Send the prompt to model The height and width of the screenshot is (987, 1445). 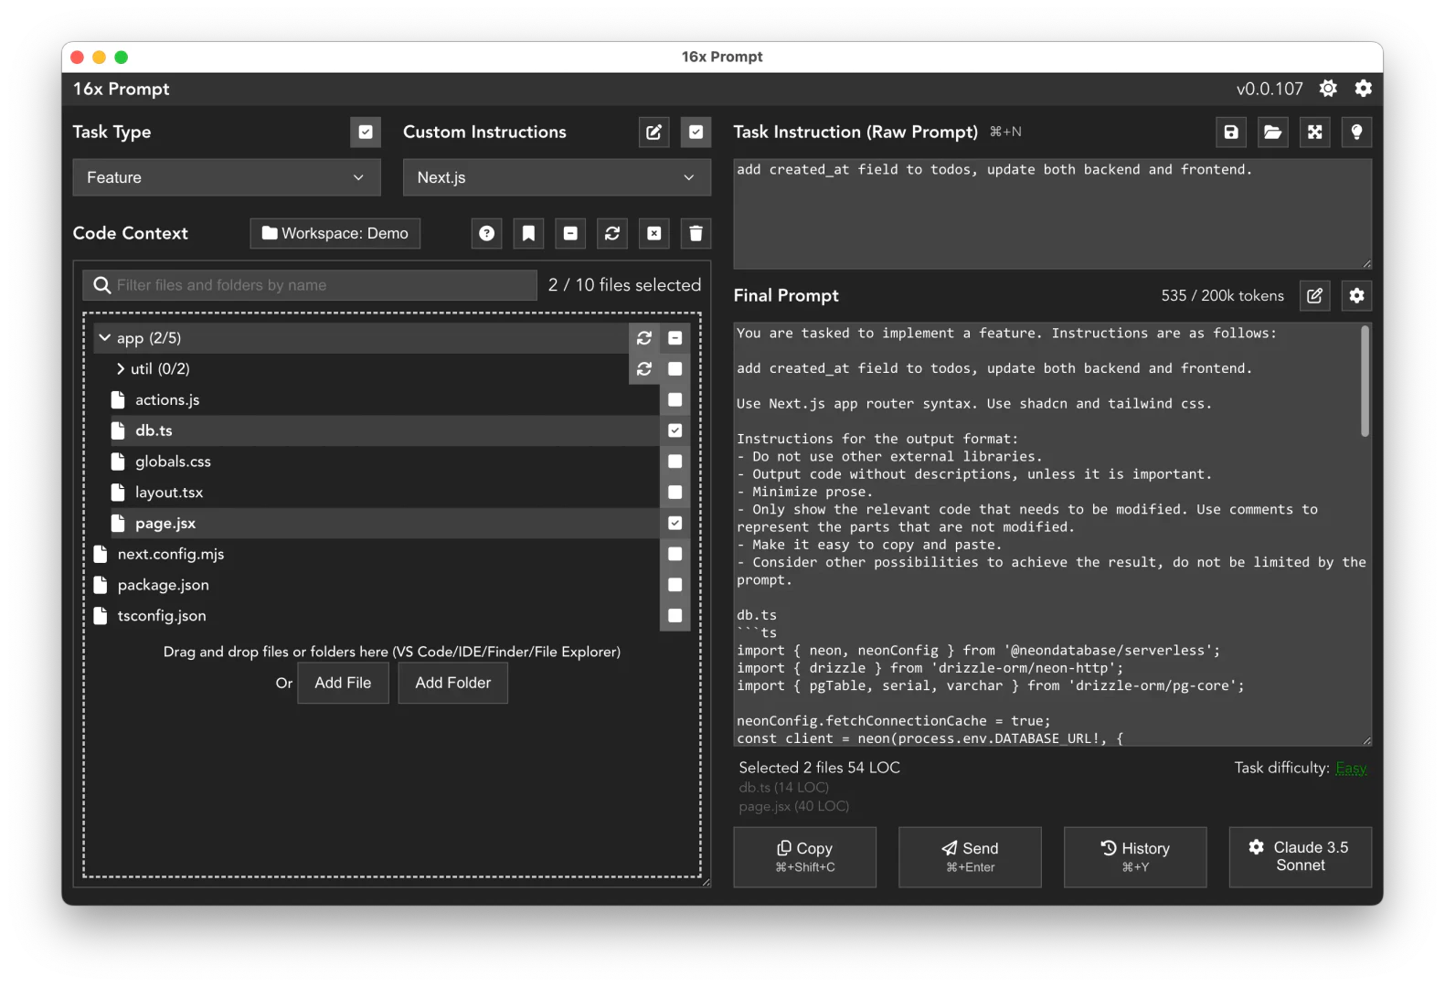(970, 857)
